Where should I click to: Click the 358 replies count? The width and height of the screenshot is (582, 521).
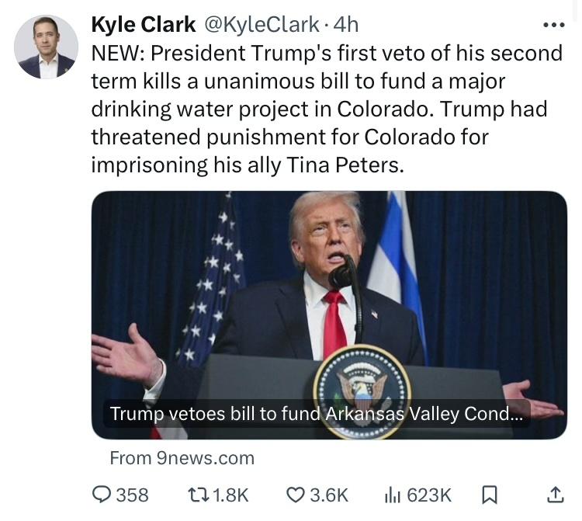(x=132, y=495)
